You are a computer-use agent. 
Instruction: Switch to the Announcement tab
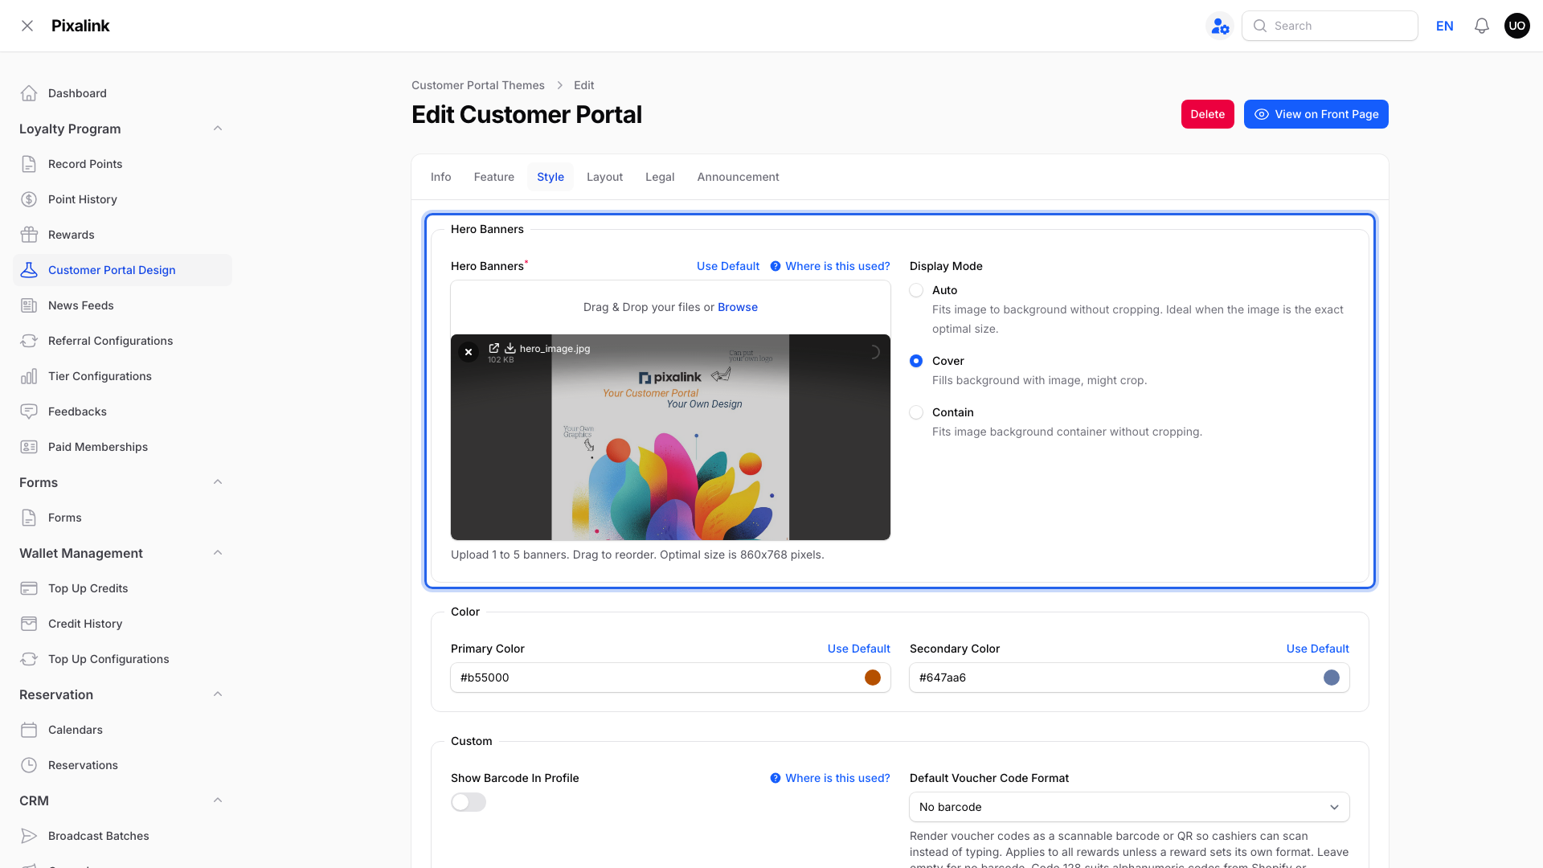(x=738, y=177)
